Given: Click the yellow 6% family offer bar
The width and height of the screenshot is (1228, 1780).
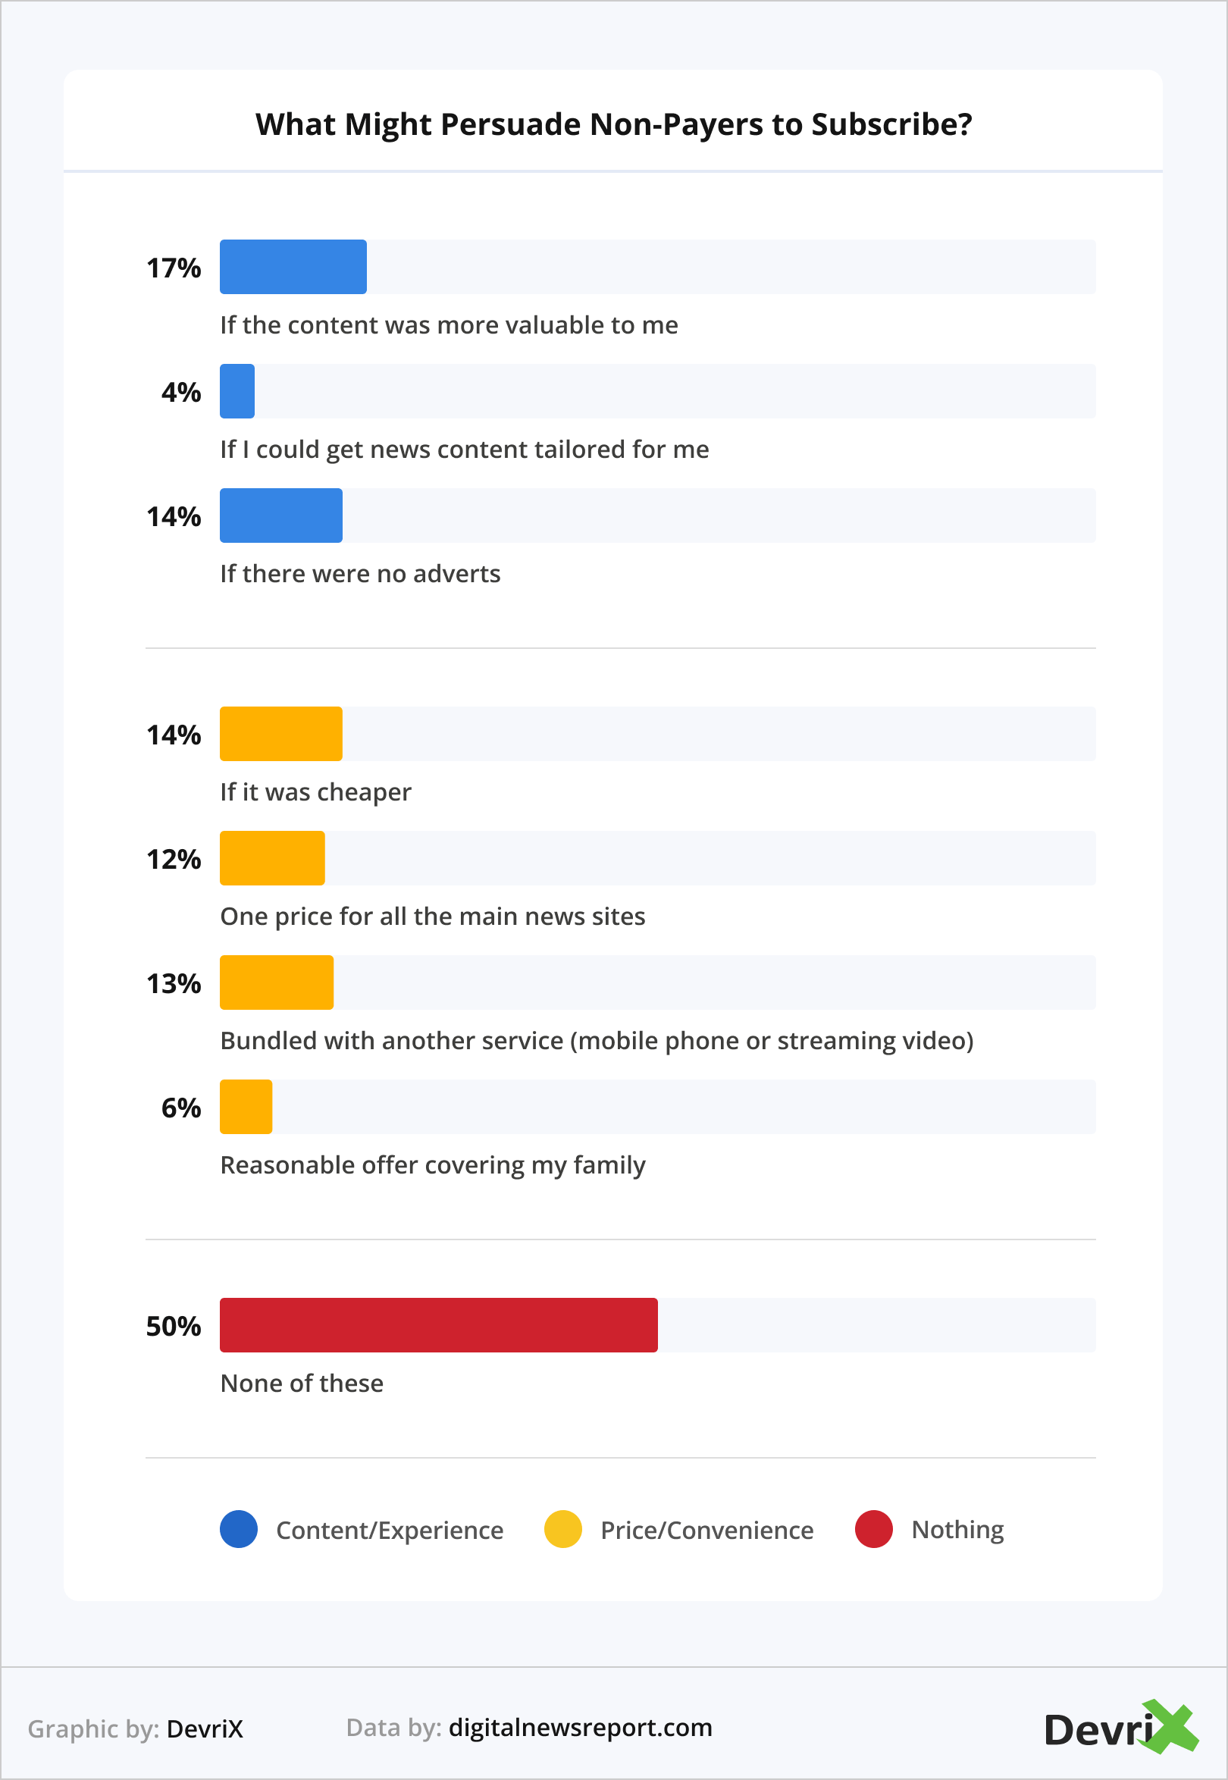Looking at the screenshot, I should (x=246, y=1107).
